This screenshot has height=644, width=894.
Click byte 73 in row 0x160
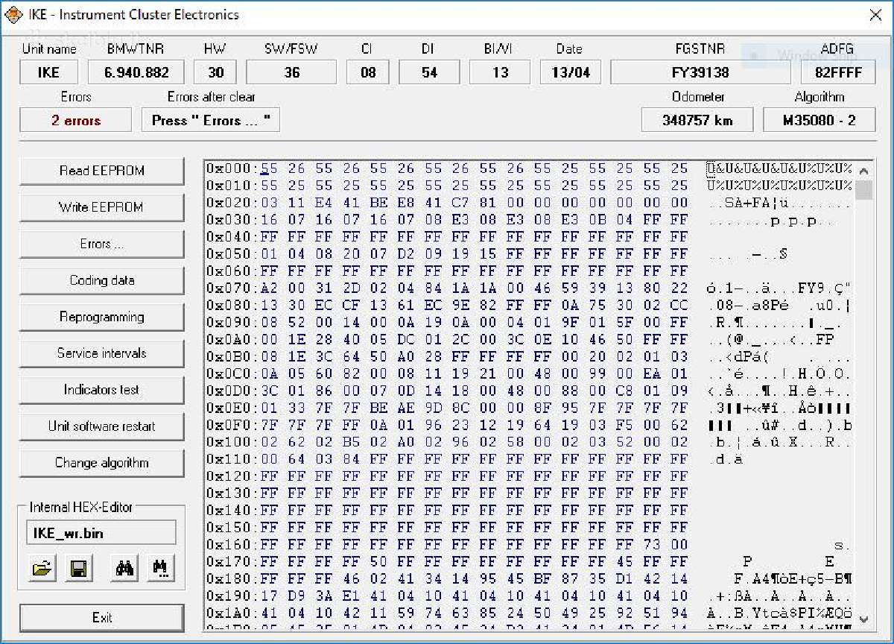click(x=652, y=545)
